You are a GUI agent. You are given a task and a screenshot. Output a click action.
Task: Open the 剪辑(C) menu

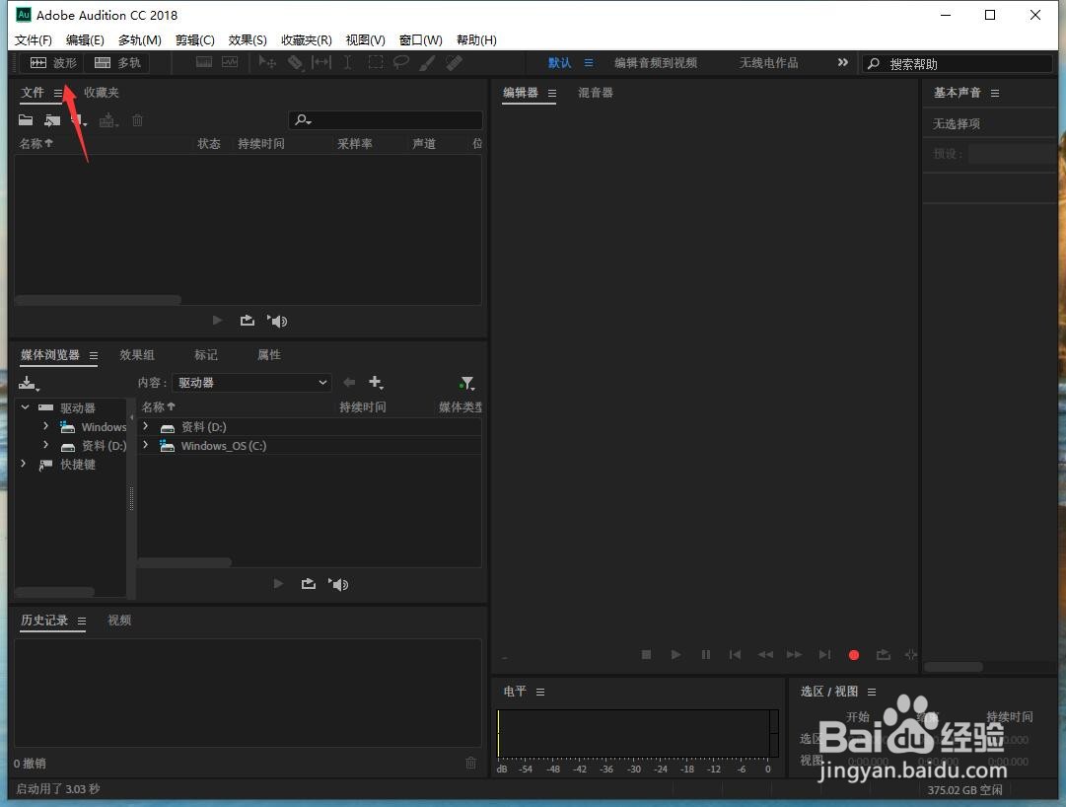pyautogui.click(x=194, y=40)
